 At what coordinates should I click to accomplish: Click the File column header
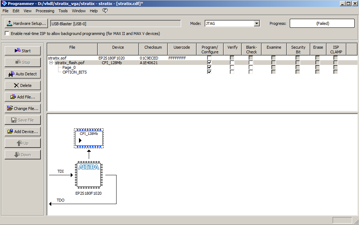click(73, 49)
